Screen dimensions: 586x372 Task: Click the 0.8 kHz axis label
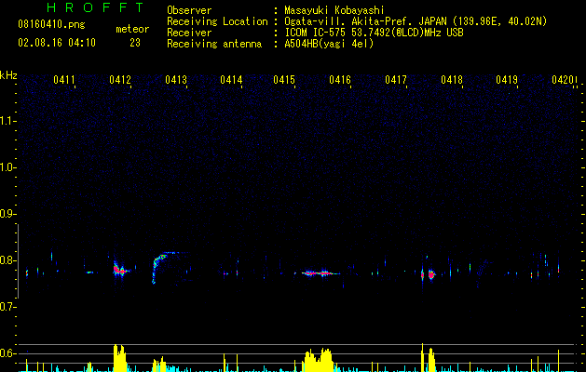[x=7, y=260]
